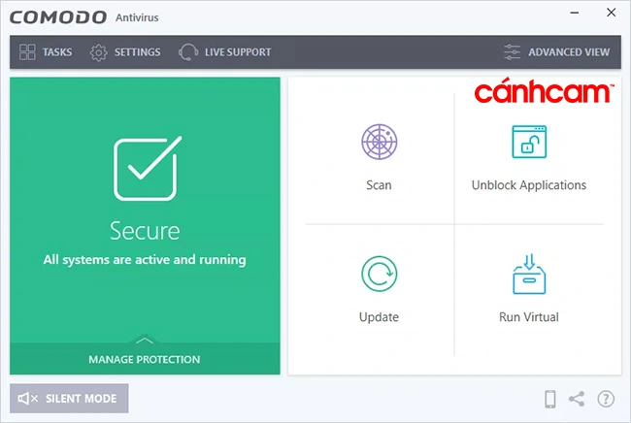Minimize the Comodo Antivirus window

(x=575, y=13)
